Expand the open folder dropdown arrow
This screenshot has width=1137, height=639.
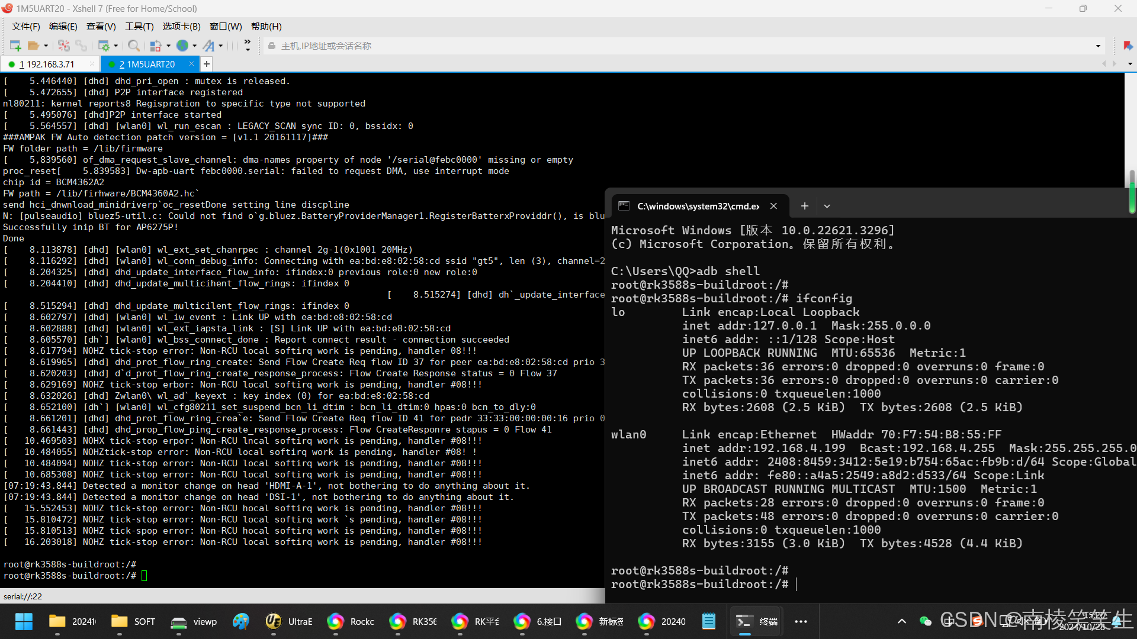tap(46, 46)
